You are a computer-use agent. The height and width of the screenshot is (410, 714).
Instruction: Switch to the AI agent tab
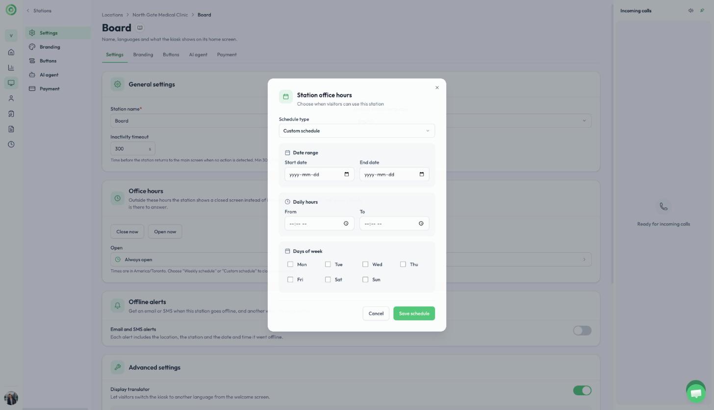198,55
